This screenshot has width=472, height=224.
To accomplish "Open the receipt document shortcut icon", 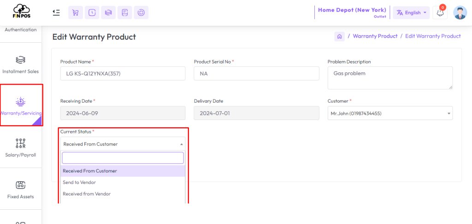I will coord(124,12).
